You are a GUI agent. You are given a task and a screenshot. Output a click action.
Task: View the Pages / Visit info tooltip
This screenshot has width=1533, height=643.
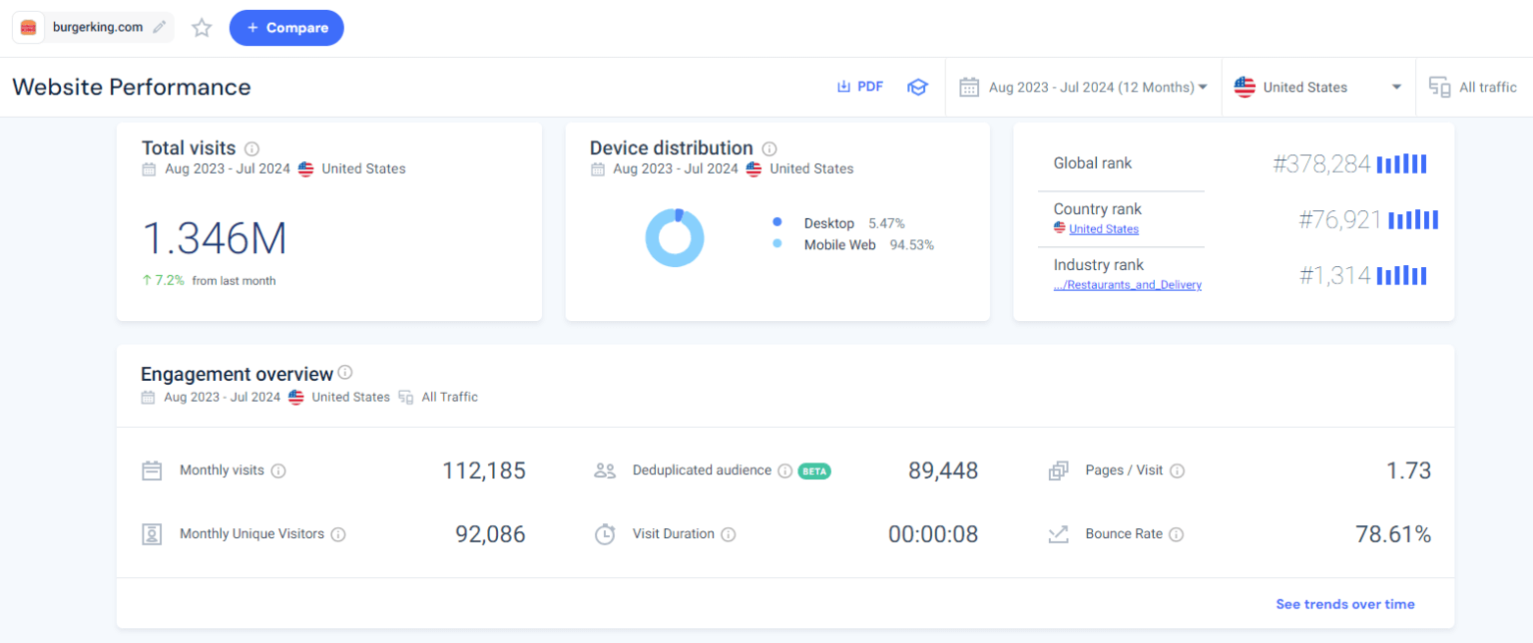1176,470
